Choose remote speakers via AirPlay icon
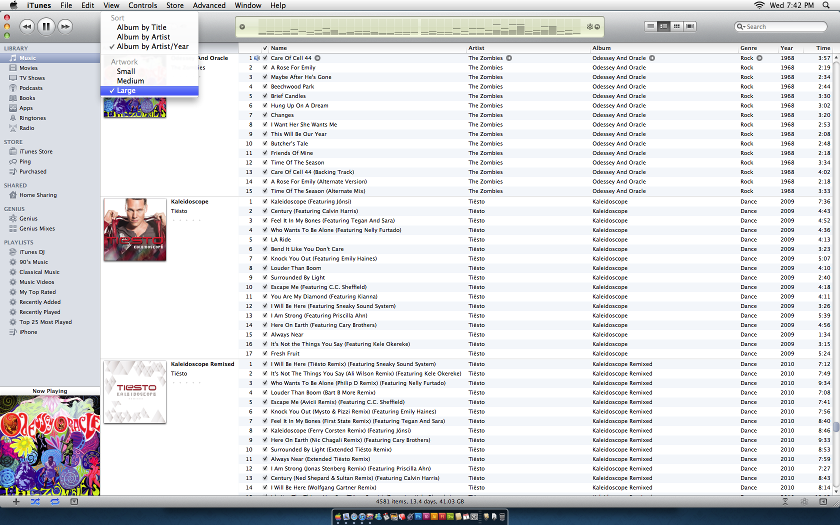 click(x=785, y=501)
